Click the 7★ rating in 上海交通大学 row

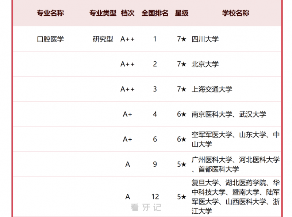coord(181,89)
